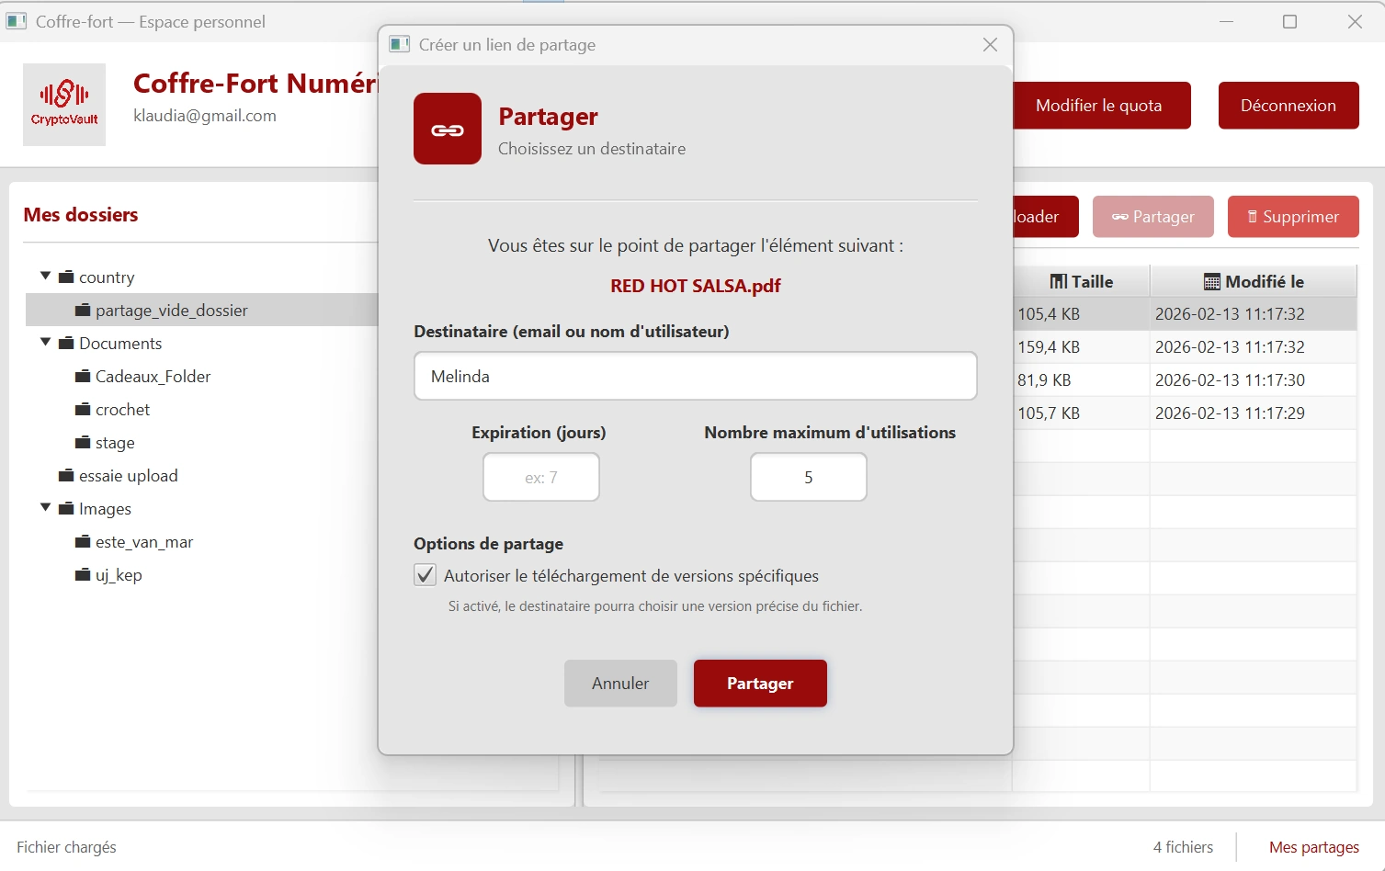The image size is (1385, 871).
Task: Click the crochet folder icon
Action: coord(83,410)
